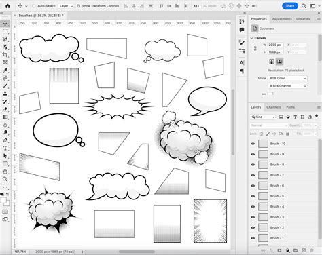Toggle visibility of Brush - 5 layer
This screenshot has width=322, height=255.
point(253,196)
